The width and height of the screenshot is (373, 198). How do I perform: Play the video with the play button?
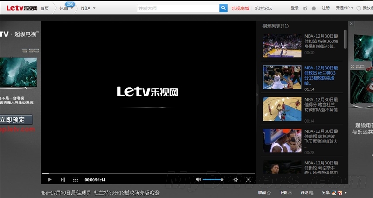point(49,180)
